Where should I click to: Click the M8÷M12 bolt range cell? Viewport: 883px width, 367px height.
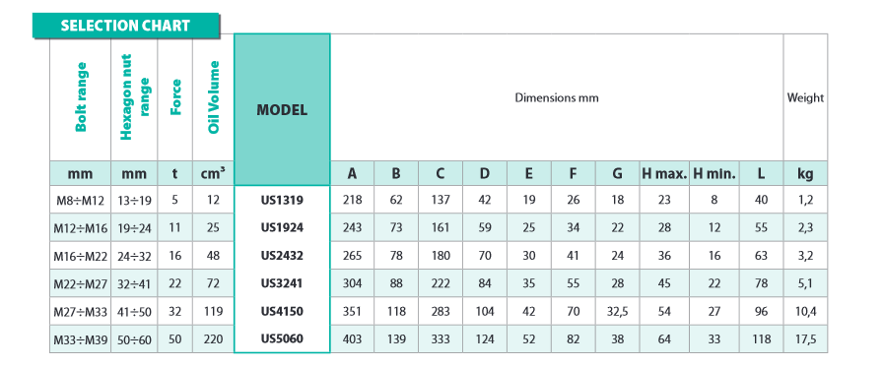click(81, 200)
